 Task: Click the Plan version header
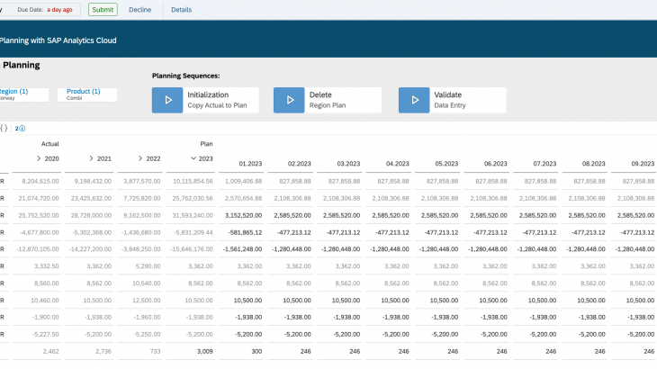pyautogui.click(x=206, y=144)
